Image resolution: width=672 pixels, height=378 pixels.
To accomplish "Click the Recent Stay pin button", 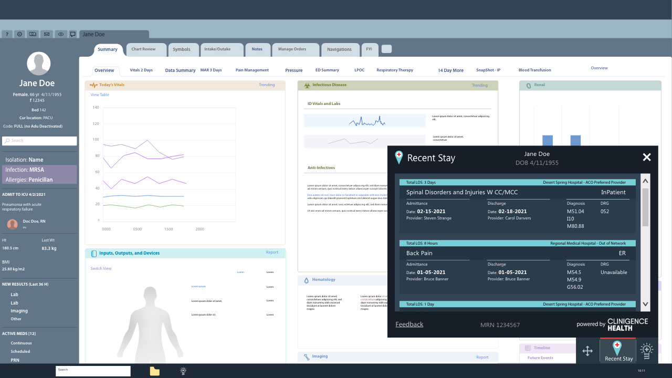I will coord(617,351).
